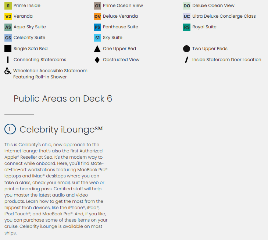Click the Deluxe Ocean View DO badge
Image resolution: width=268 pixels, height=240 pixels.
tap(187, 6)
